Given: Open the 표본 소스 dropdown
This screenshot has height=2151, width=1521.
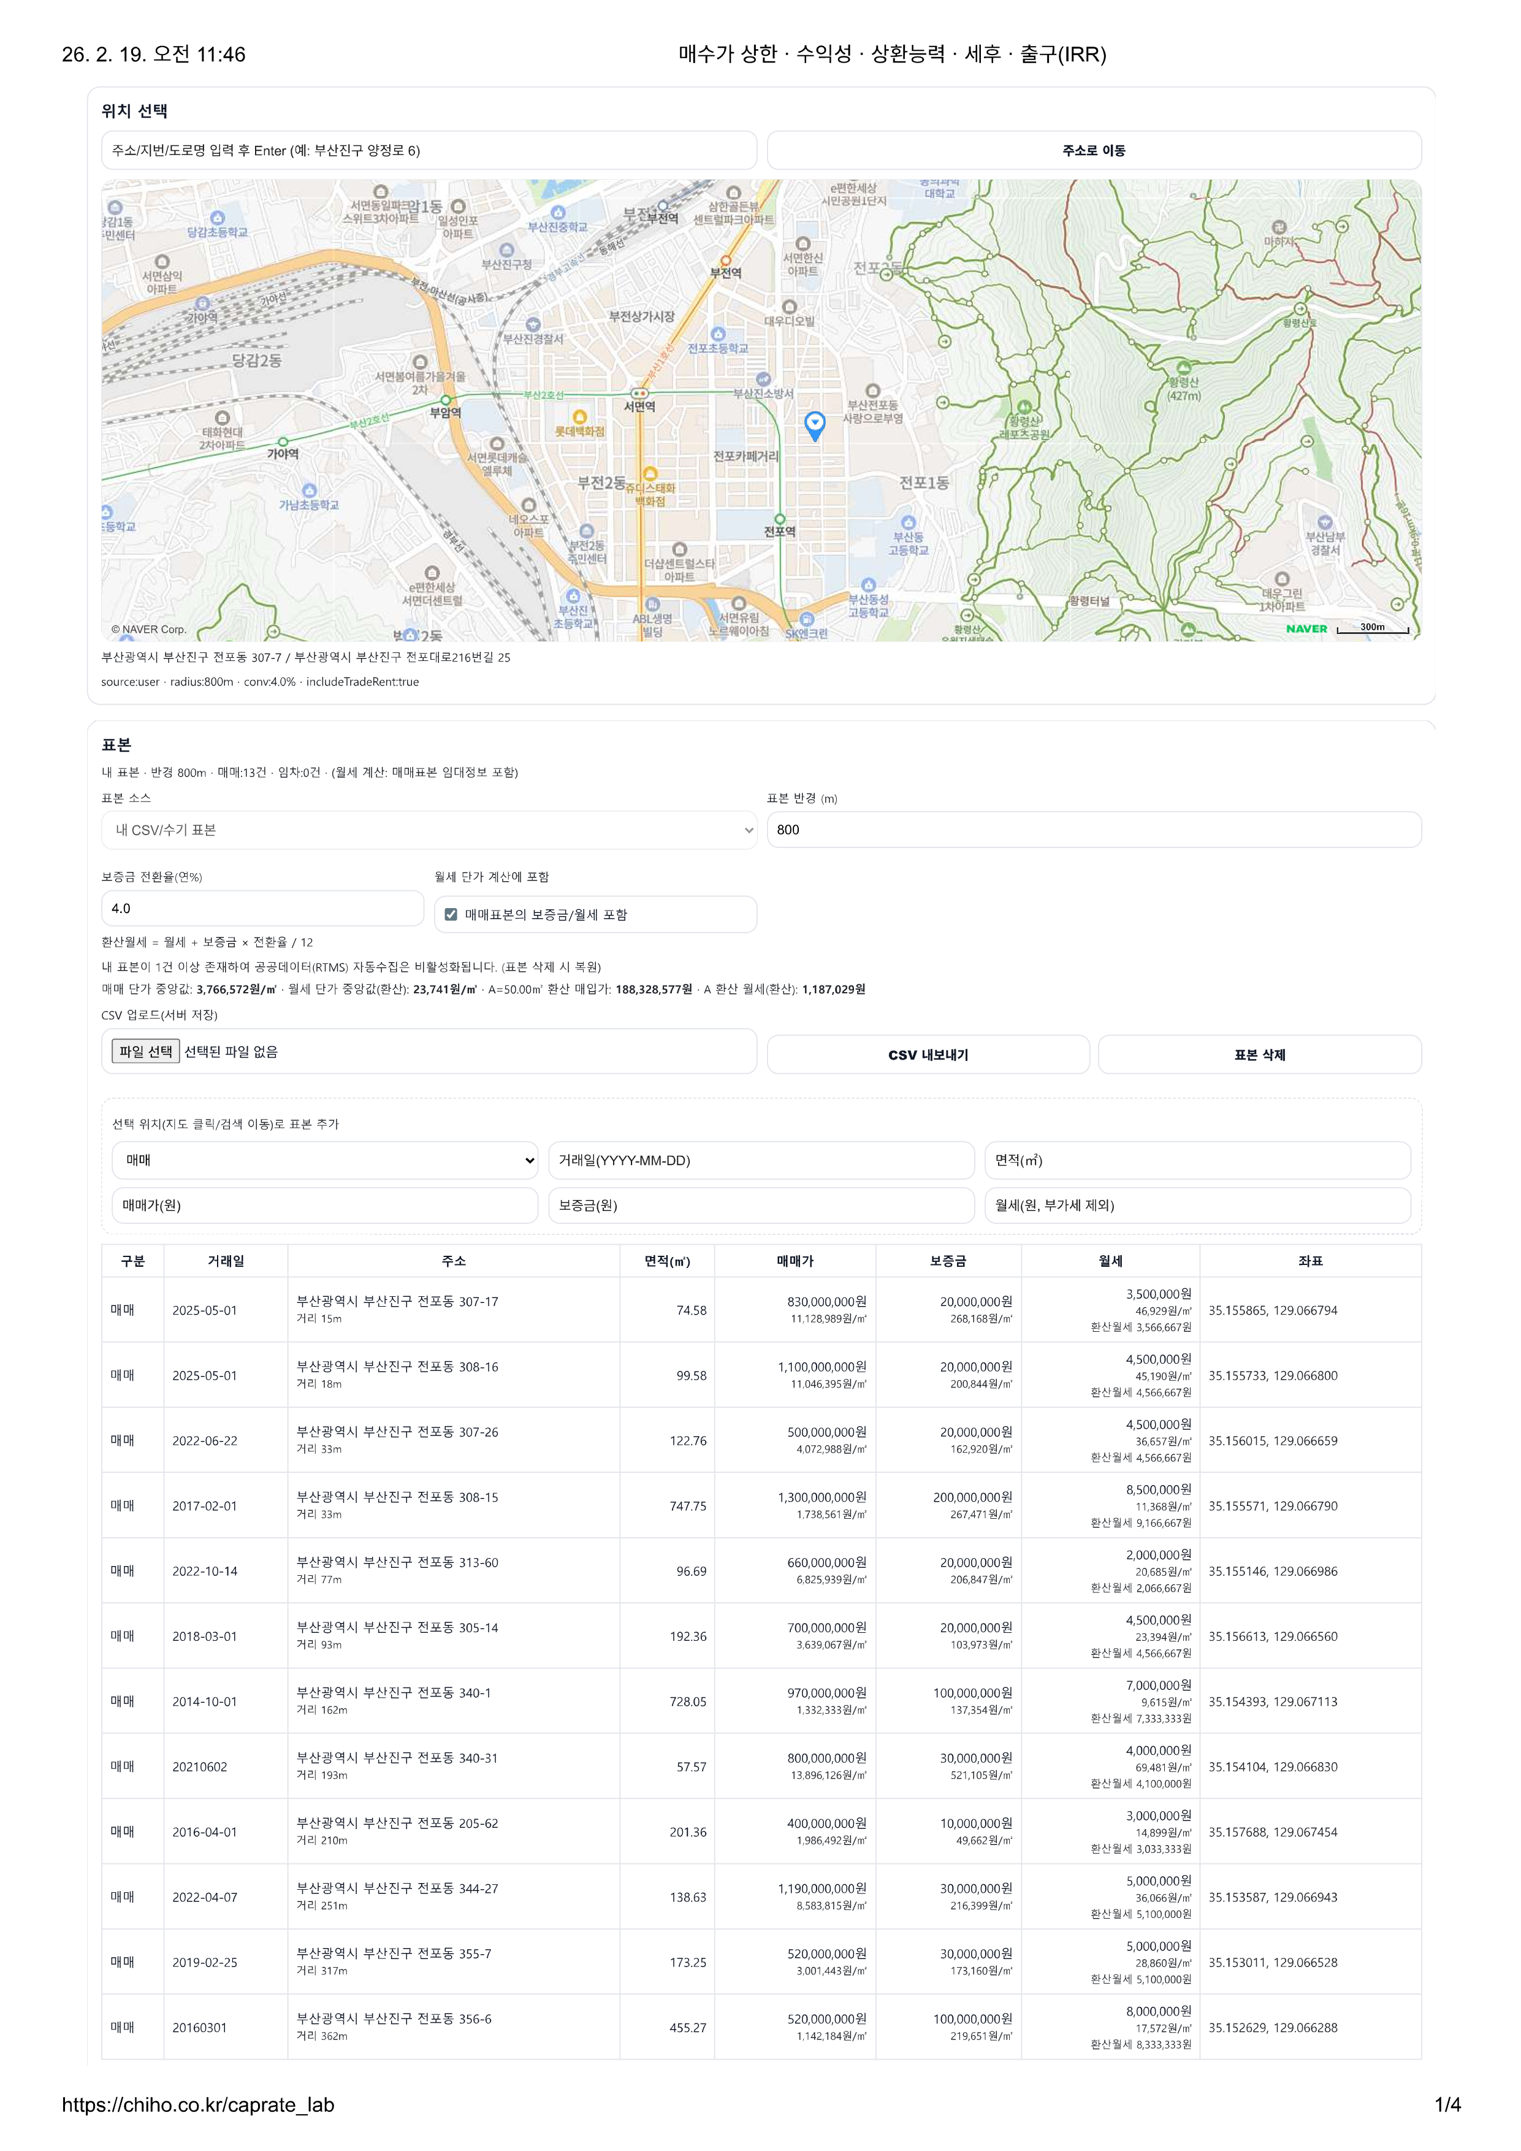Looking at the screenshot, I should tap(428, 830).
